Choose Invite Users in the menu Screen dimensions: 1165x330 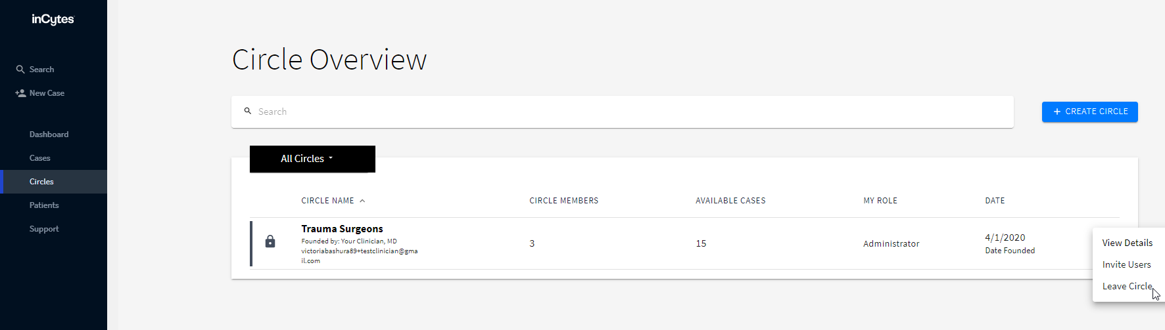click(x=1126, y=264)
